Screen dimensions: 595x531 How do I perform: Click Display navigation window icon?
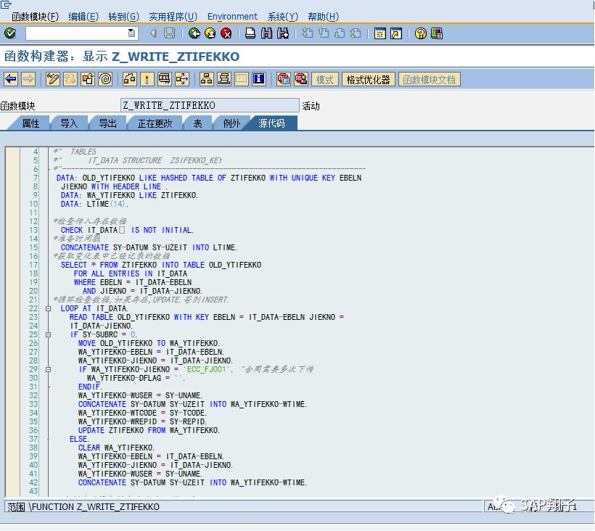point(224,79)
